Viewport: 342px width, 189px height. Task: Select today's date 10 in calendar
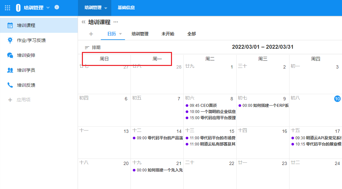[x=337, y=99]
